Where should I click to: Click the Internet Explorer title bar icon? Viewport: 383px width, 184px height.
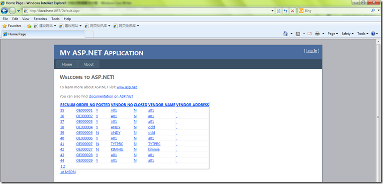(3, 3)
